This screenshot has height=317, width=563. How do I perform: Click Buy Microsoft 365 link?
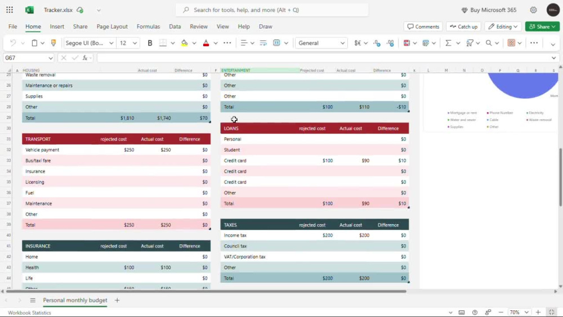pos(489,10)
